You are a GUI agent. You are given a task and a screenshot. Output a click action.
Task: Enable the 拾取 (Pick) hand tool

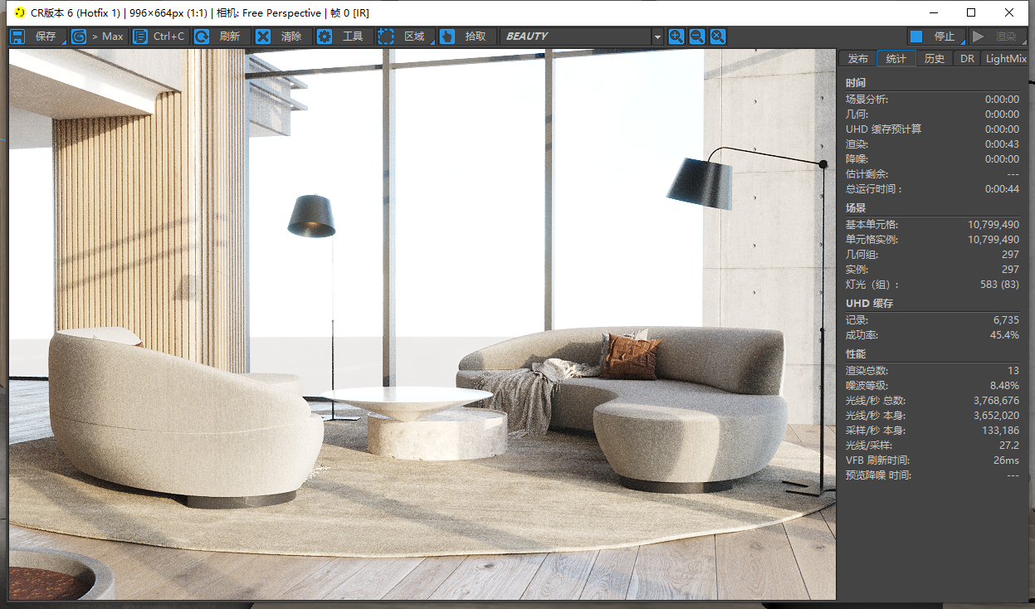coord(466,37)
